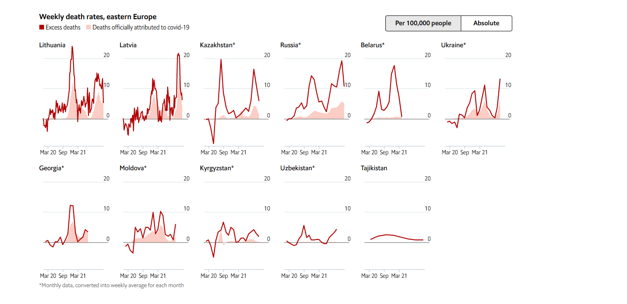Select the Ukraine* chart heading

point(453,45)
